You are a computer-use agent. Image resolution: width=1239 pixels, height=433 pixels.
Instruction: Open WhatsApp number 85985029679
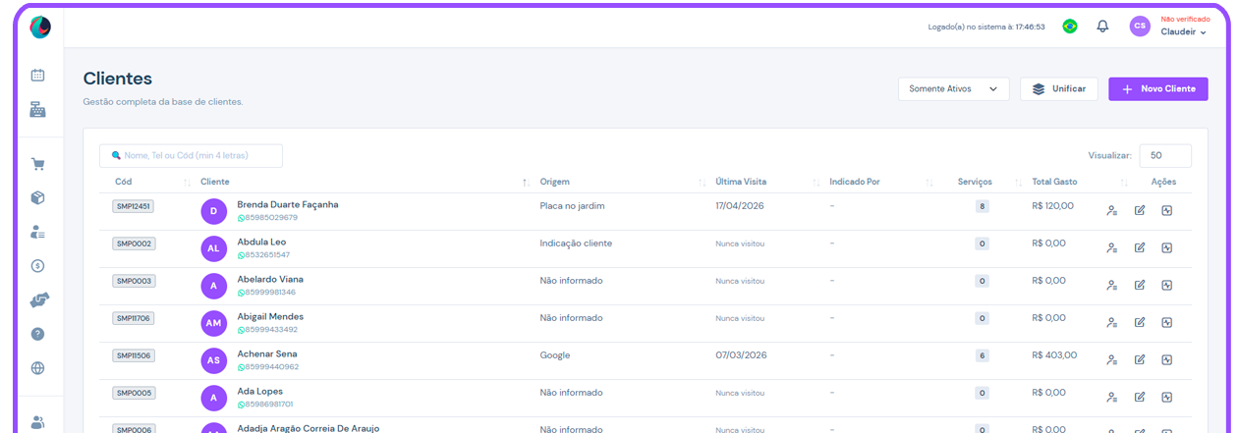pyautogui.click(x=267, y=217)
